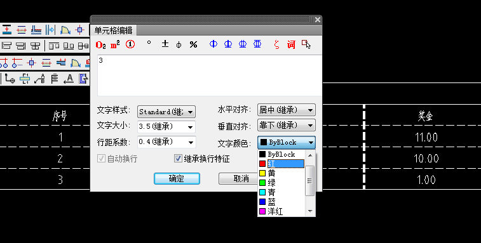Image resolution: width=481 pixels, height=243 pixels.
Task: Insert the fourth blue rebar symbol with top bar
Action: tap(257, 44)
